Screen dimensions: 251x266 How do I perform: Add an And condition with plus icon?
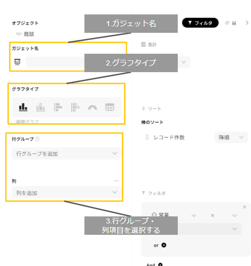[x=160, y=264]
